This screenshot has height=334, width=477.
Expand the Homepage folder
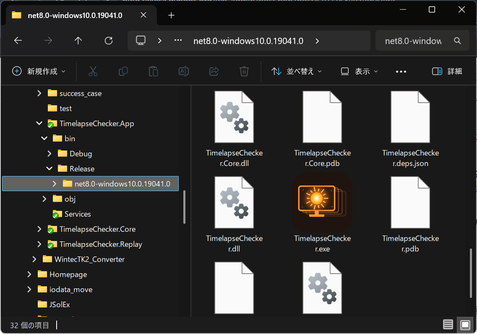point(29,274)
